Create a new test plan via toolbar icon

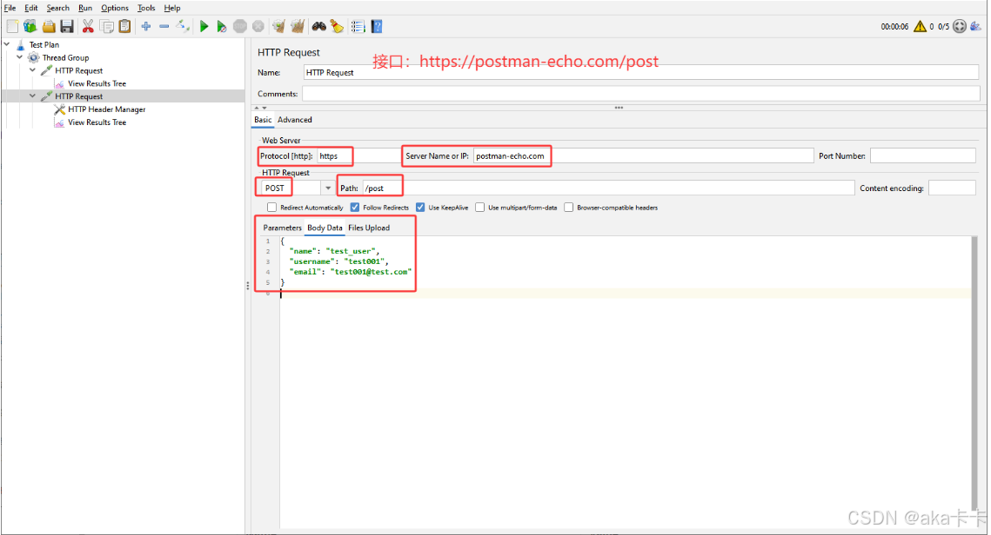[12, 27]
